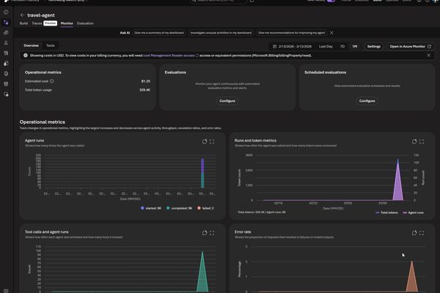
Task: Show info tooltip for Estimated cost
Action: [x=51, y=81]
